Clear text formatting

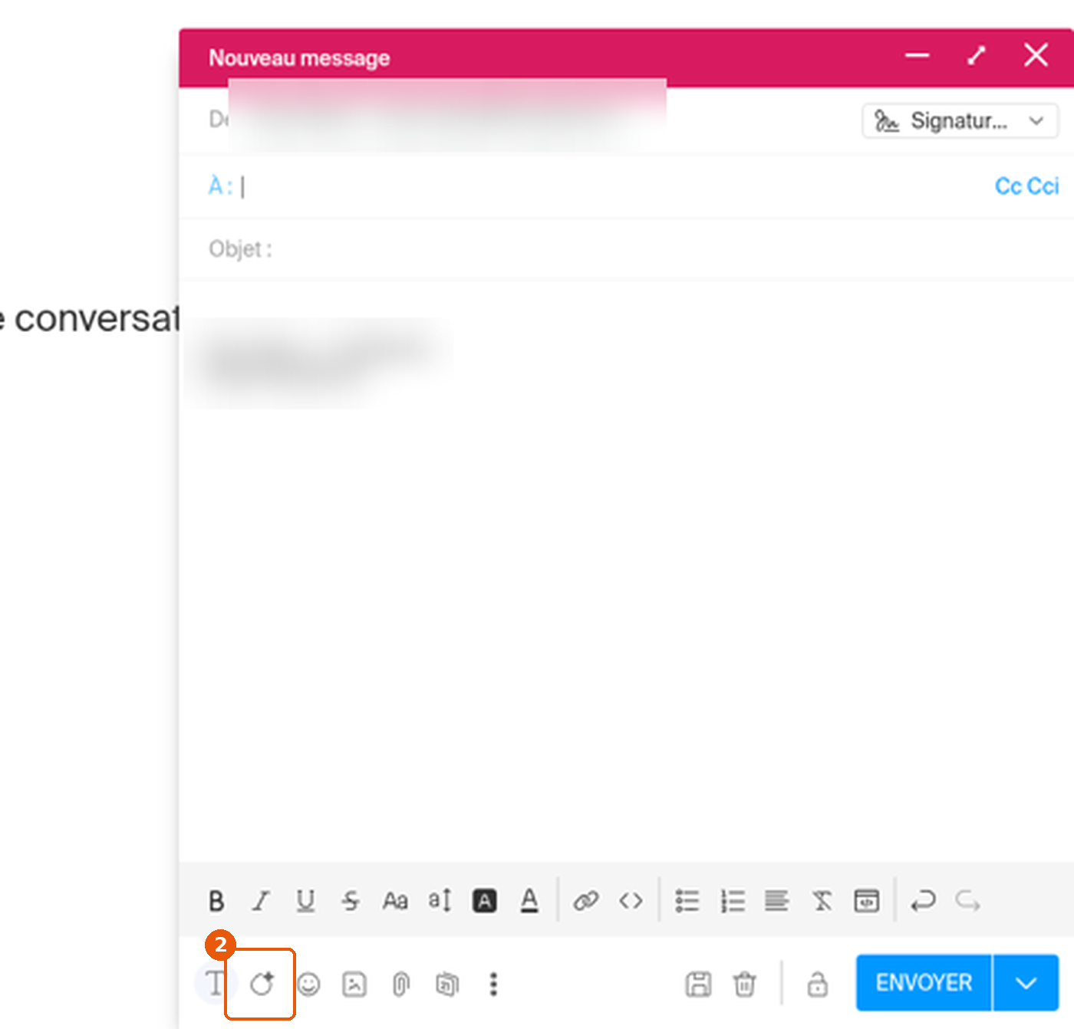822,901
